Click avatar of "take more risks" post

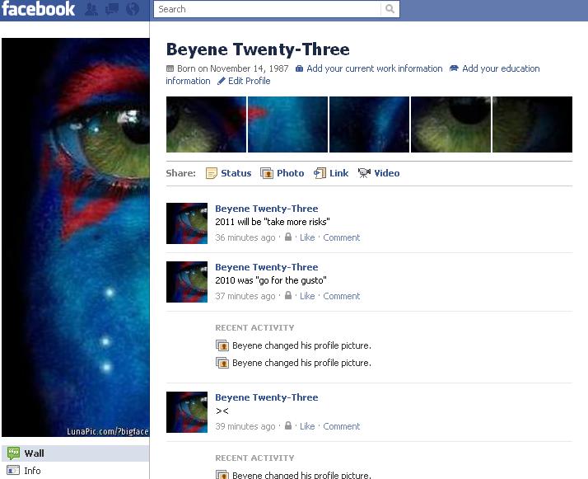[187, 223]
